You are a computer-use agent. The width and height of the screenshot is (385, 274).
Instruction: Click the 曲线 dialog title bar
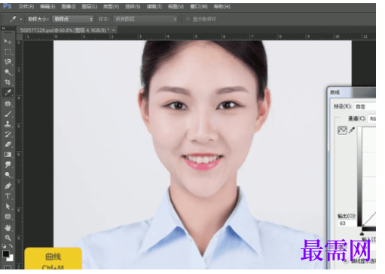pyautogui.click(x=352, y=92)
